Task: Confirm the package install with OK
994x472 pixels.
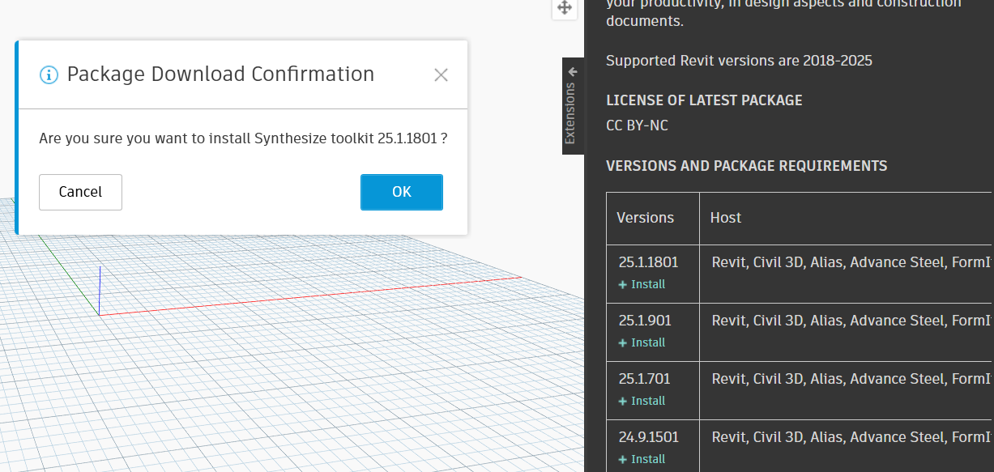Action: 402,192
